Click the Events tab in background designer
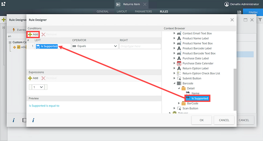Viewport: 263px width, 141px height. (19, 30)
